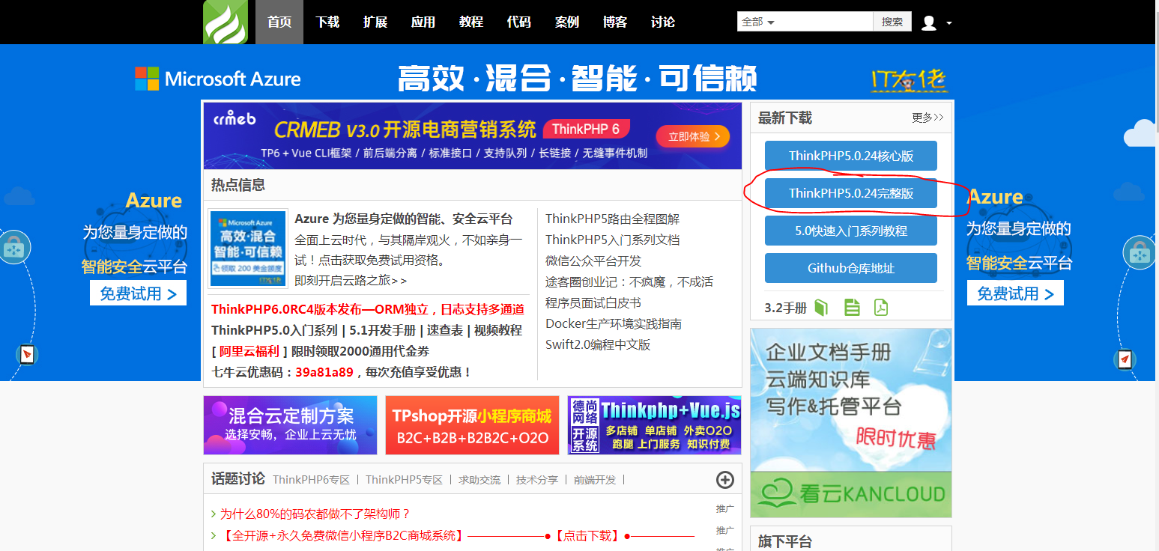Switch to the ThinkPHP5专区 tab
This screenshot has width=1159, height=551.
click(404, 480)
